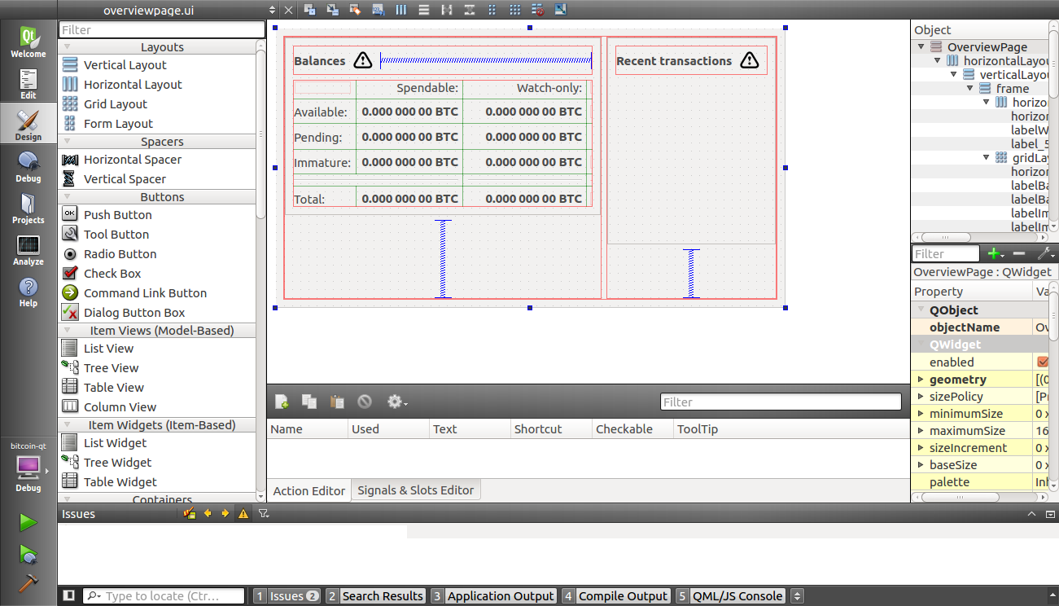Select Push Button from widget box
The image size is (1059, 606).
tap(117, 215)
